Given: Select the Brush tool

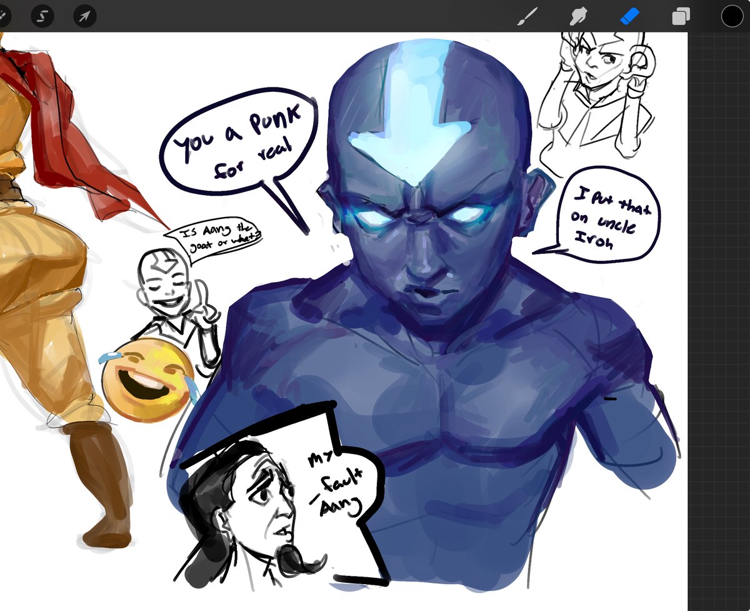Looking at the screenshot, I should tap(526, 17).
